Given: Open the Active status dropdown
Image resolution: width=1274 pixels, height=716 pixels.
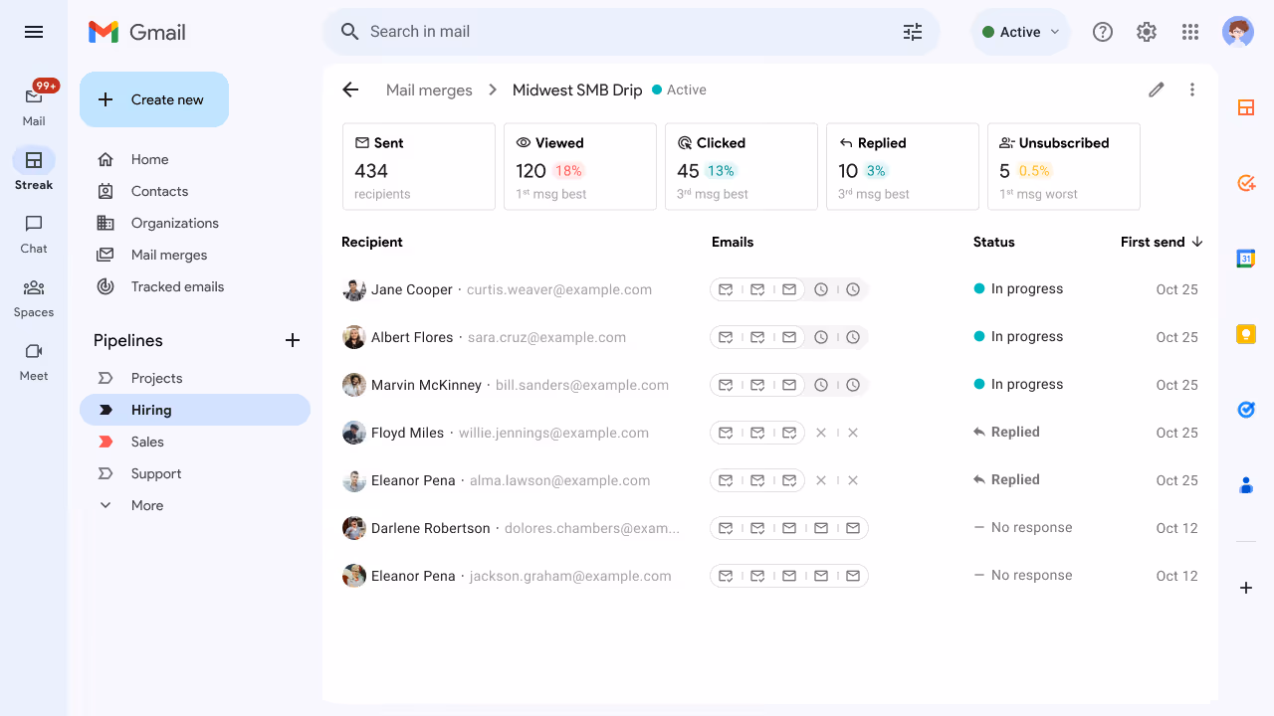Looking at the screenshot, I should pos(1020,32).
